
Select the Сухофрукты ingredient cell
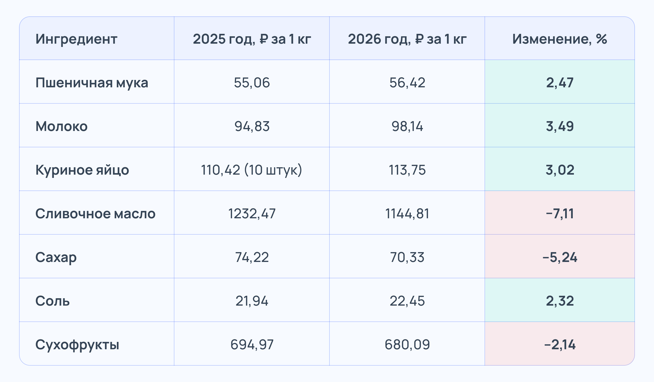click(77, 344)
